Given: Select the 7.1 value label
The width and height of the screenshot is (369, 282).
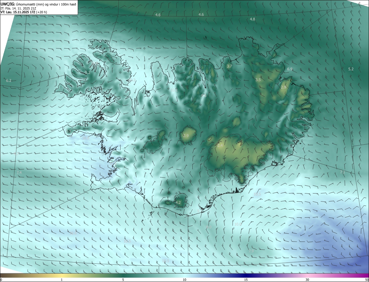Looking at the screenshot, I should tap(342, 172).
